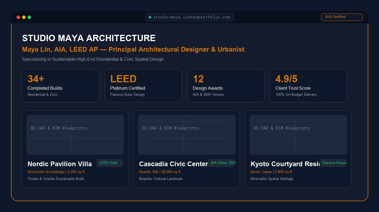Click the 100% On-Budget Delivery caption

pyautogui.click(x=296, y=94)
